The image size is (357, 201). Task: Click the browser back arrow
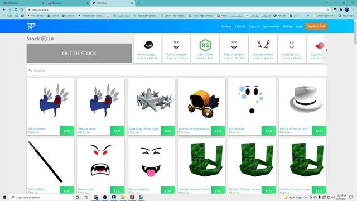point(4,10)
